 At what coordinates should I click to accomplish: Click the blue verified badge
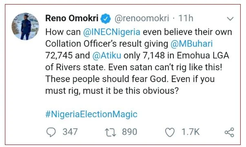[x=105, y=18]
